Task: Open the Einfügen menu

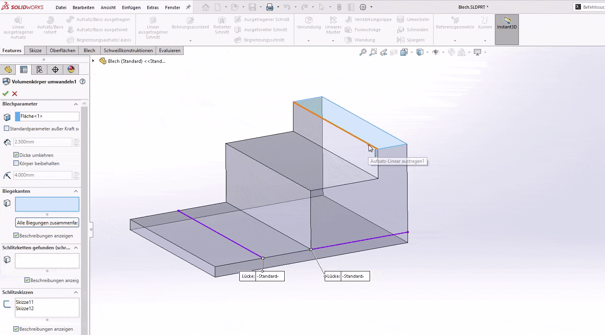Action: [131, 8]
